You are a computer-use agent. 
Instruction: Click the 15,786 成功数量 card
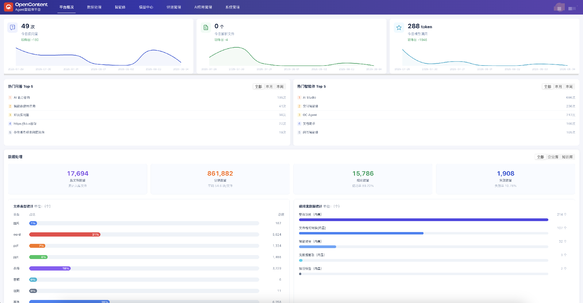363,179
